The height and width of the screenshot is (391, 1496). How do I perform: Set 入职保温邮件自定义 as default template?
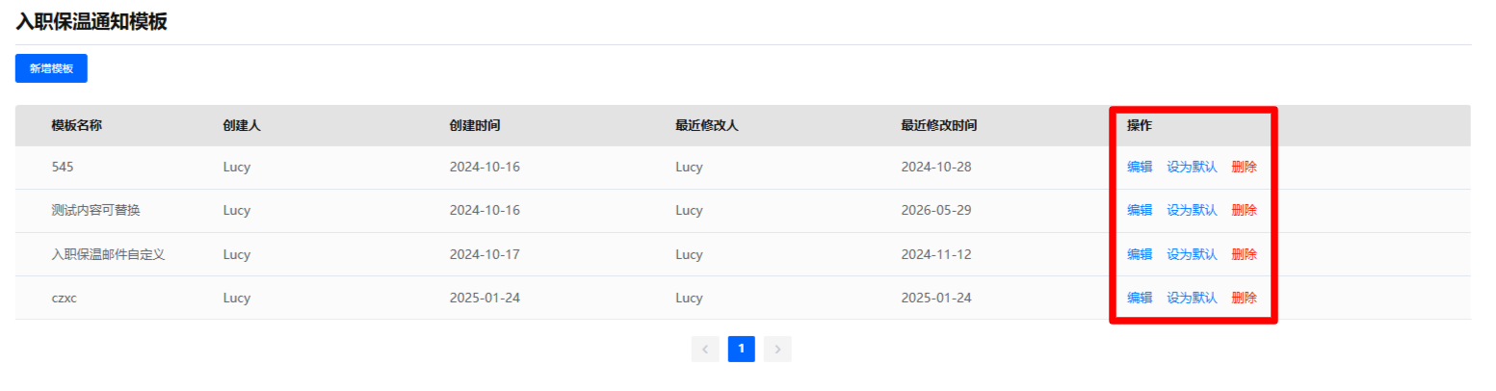pyautogui.click(x=1192, y=254)
